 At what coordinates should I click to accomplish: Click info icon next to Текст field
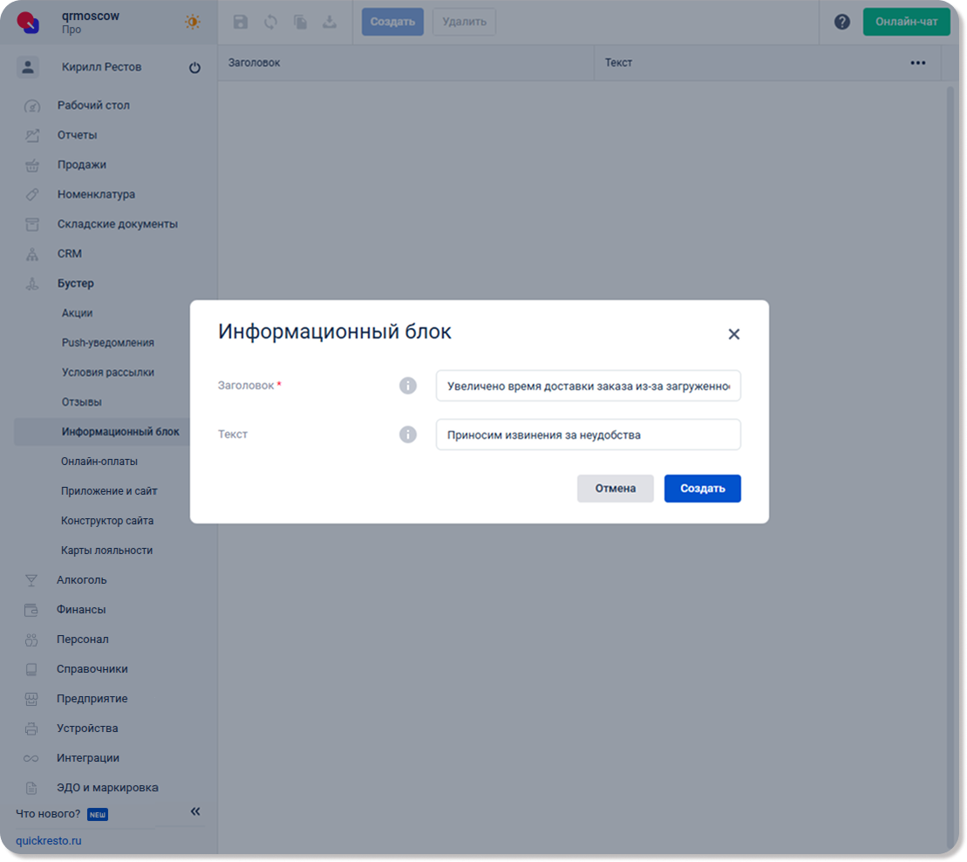(408, 434)
